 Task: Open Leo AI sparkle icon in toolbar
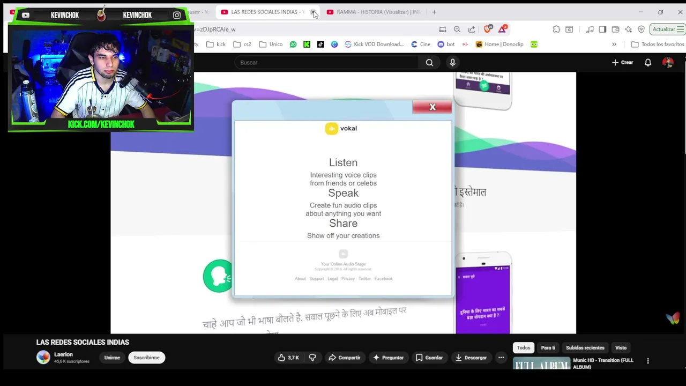(628, 29)
